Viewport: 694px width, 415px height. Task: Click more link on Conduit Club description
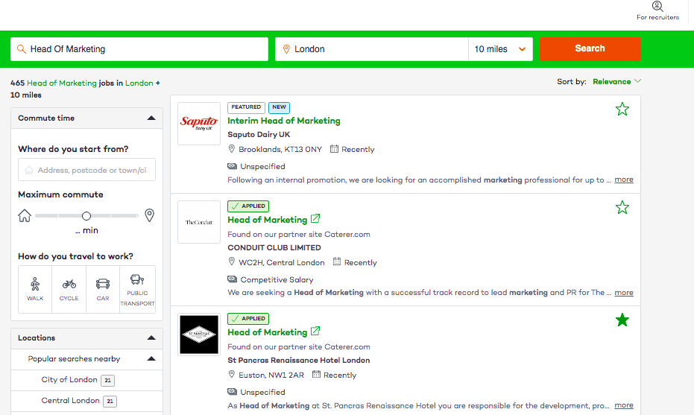(x=624, y=293)
